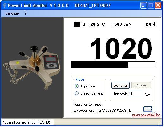Click the Arreter button

click(141, 85)
